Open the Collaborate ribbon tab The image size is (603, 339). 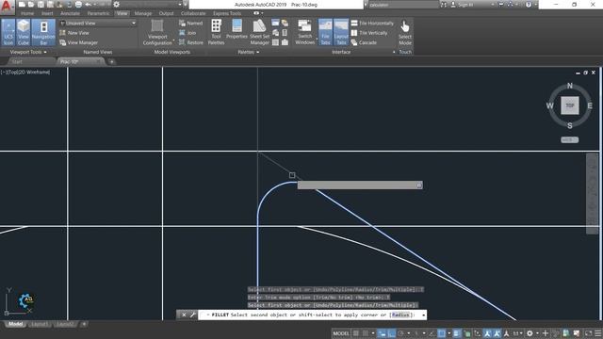pos(193,13)
